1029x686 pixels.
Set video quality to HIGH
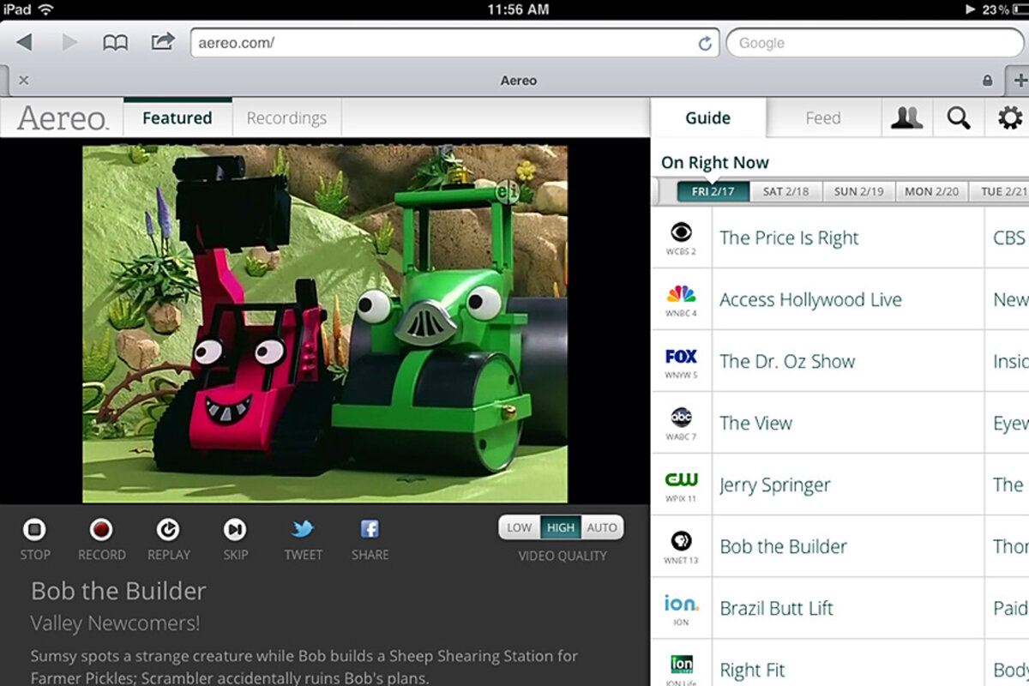pyautogui.click(x=561, y=527)
